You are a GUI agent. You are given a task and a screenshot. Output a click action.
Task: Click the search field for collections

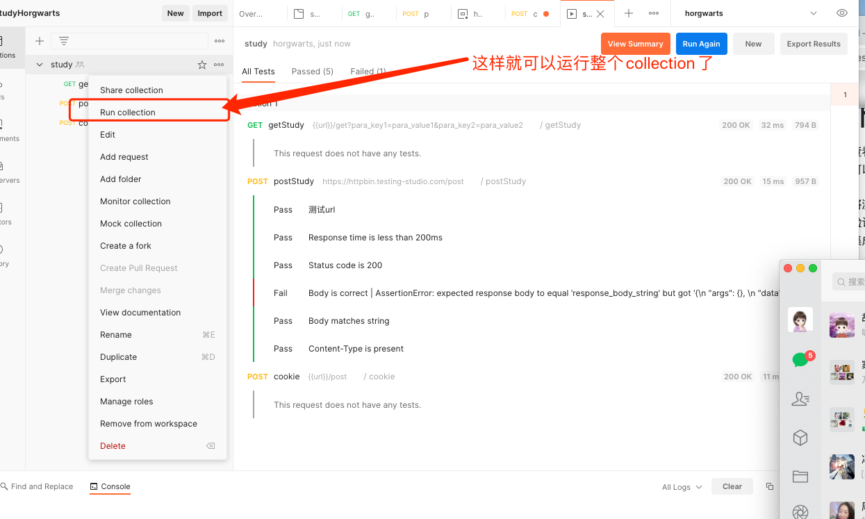(x=129, y=41)
